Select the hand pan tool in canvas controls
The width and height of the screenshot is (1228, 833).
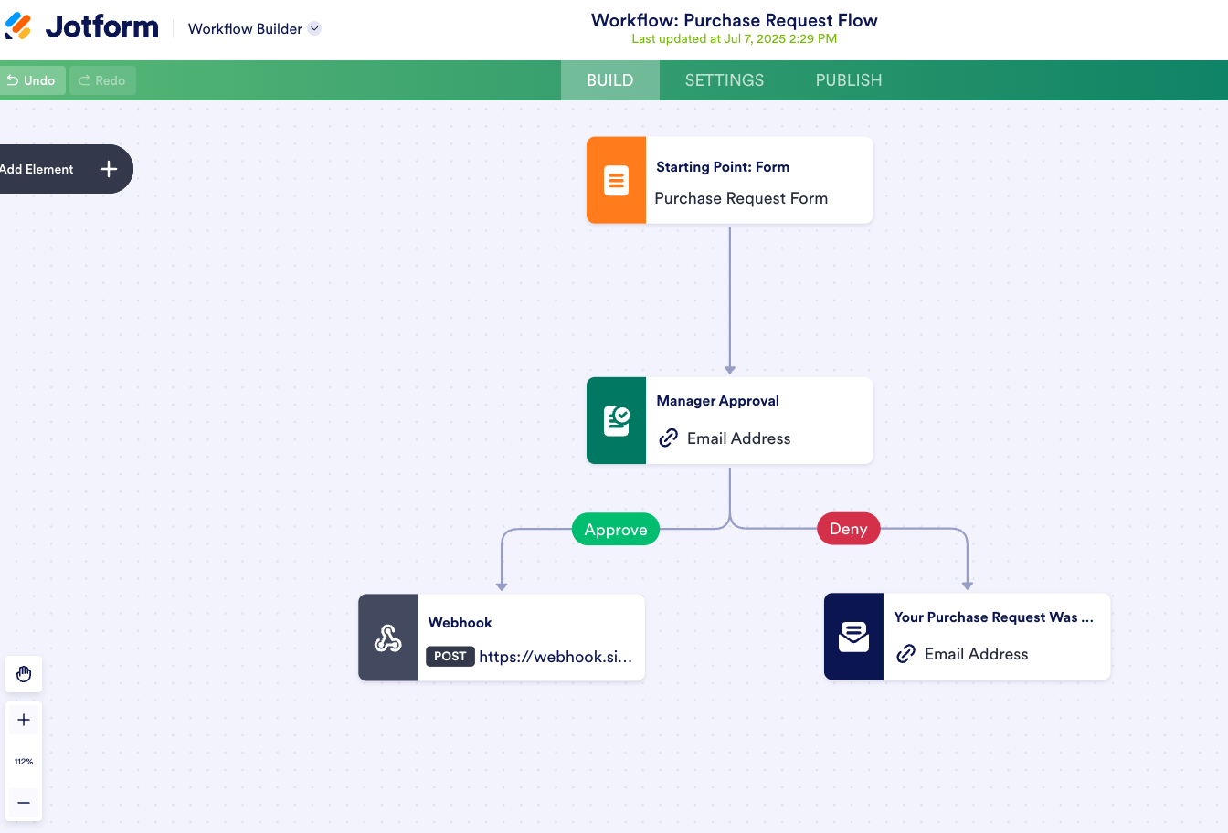[x=24, y=674]
